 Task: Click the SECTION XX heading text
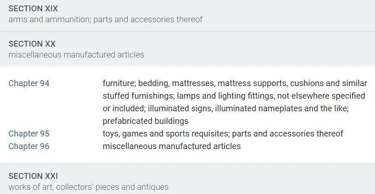click(x=32, y=44)
